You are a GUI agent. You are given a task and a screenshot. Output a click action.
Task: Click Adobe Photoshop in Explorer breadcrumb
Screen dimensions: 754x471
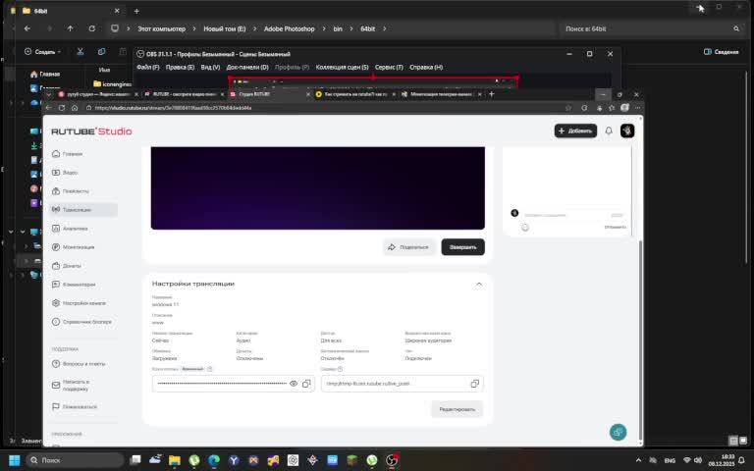click(289, 28)
